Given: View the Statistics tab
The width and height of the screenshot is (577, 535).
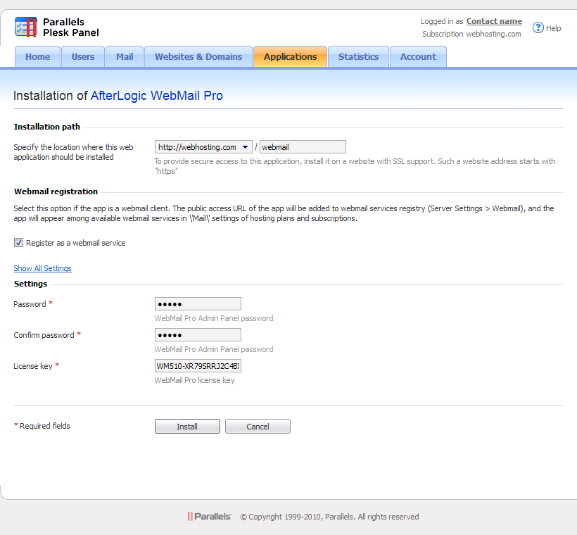Looking at the screenshot, I should tap(358, 57).
